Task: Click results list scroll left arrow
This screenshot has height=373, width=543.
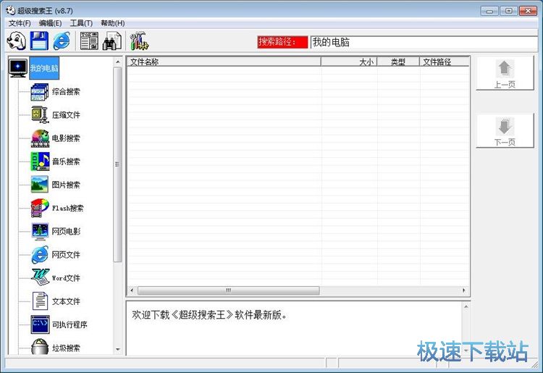Action: (x=132, y=290)
